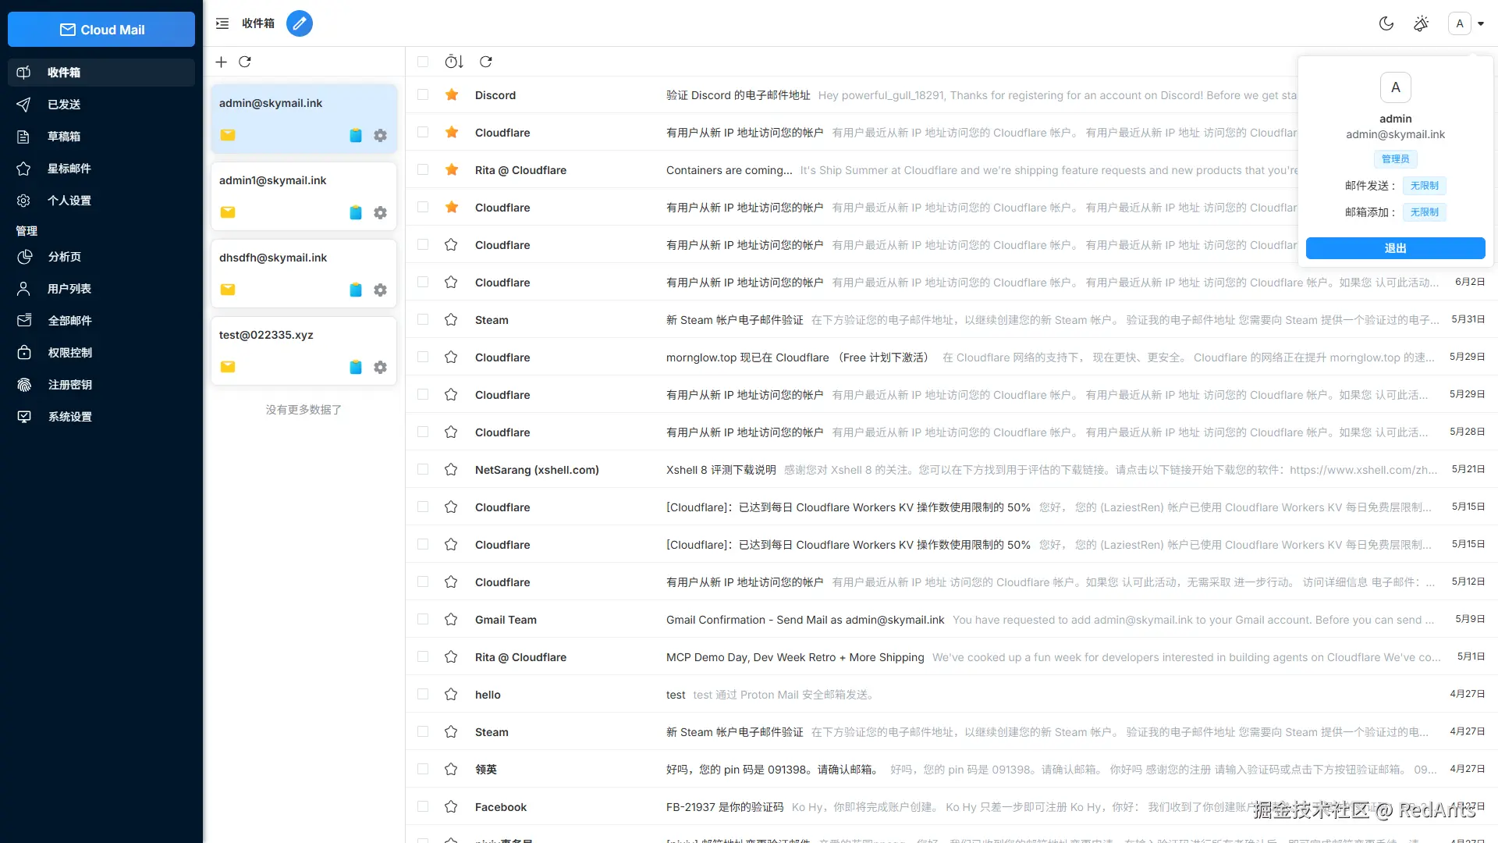Unstar the Discord verification email
Viewport: 1498px width, 843px height.
(x=451, y=95)
